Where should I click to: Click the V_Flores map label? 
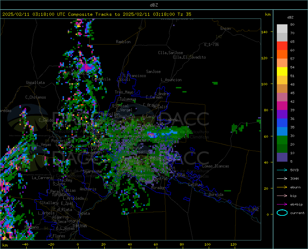click(x=57, y=236)
